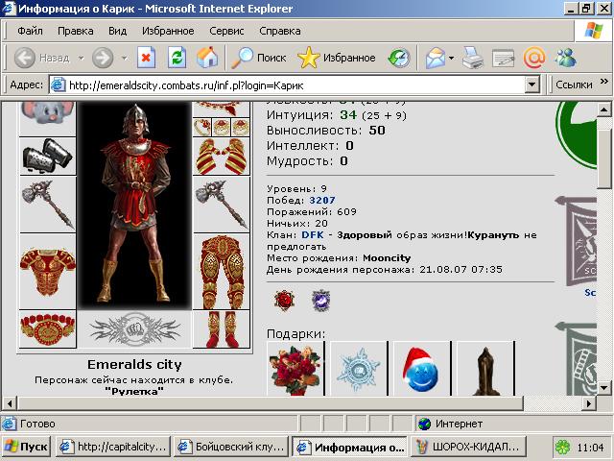Image resolution: width=614 pixels, height=461 pixels.
Task: Click the red gem badge icon
Action: click(x=284, y=301)
